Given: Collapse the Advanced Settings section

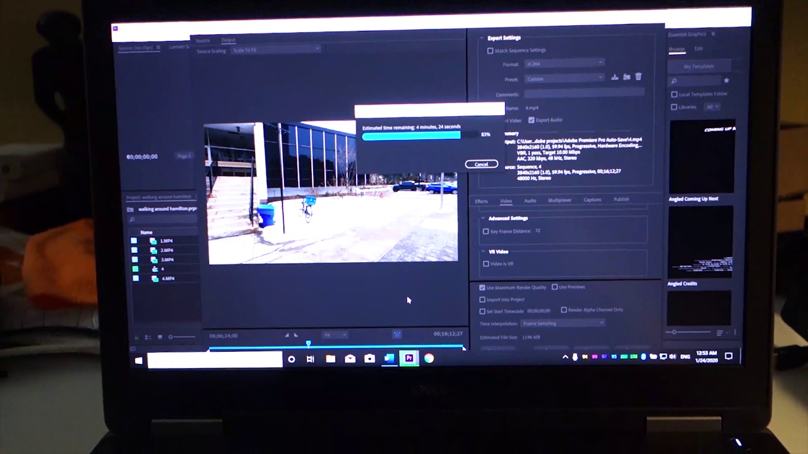Looking at the screenshot, I should (484, 218).
